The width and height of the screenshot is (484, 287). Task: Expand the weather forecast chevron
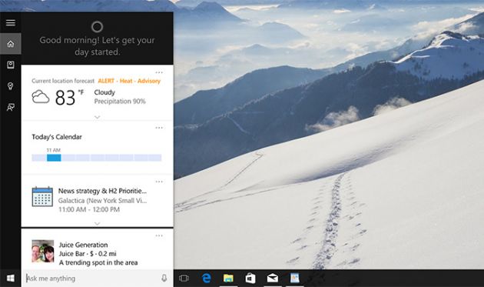pyautogui.click(x=98, y=117)
